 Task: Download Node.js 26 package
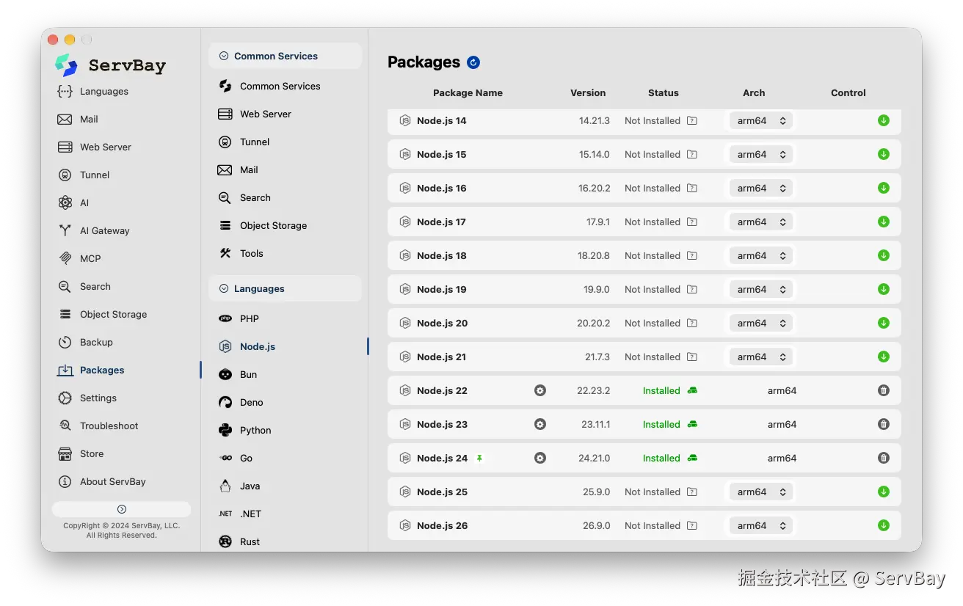[x=884, y=525]
